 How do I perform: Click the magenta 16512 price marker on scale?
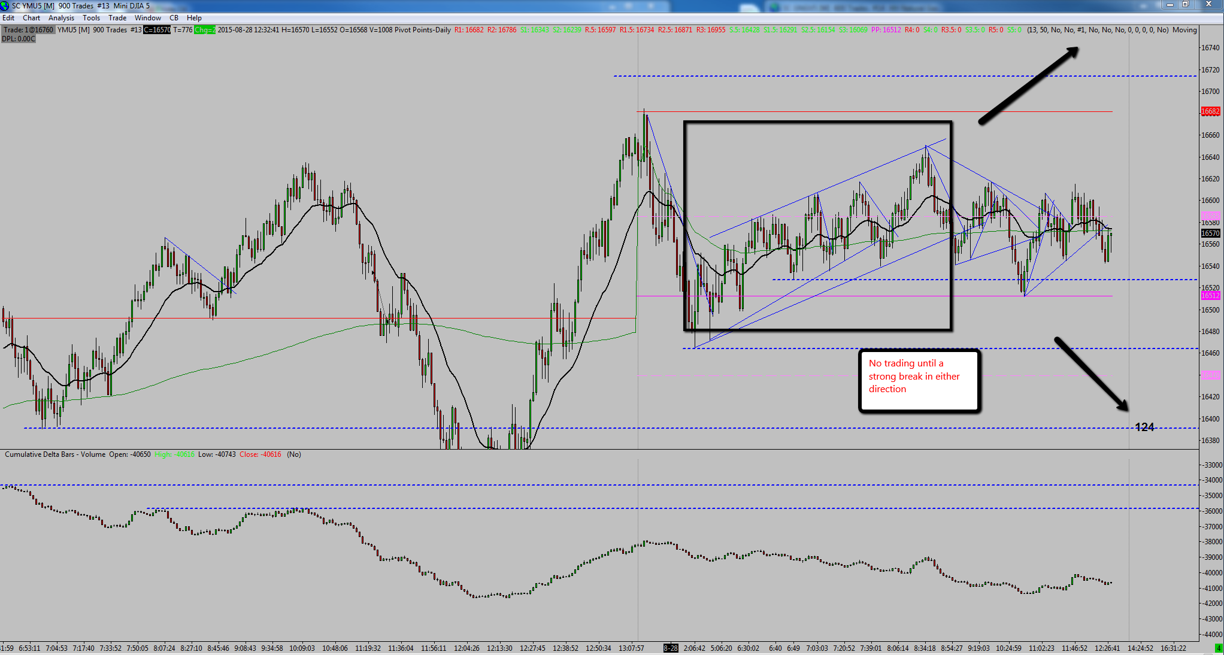(x=1210, y=296)
